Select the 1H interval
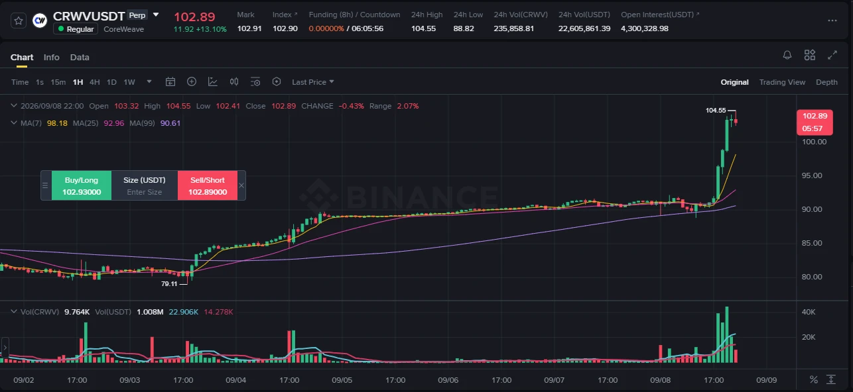 (78, 82)
